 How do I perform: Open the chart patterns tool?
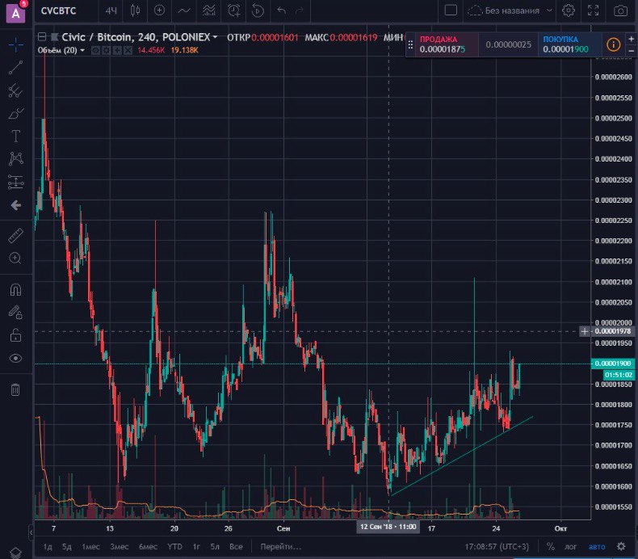coord(15,159)
